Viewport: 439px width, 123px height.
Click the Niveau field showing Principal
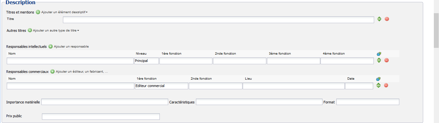tap(147, 61)
